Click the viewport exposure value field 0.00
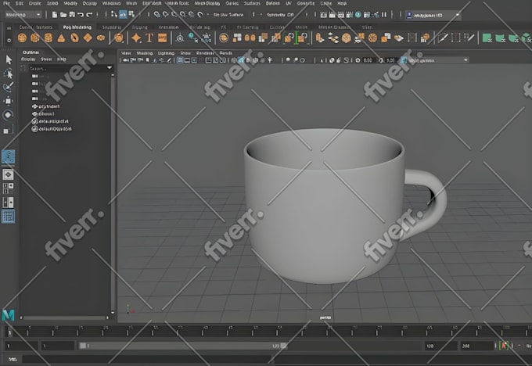 [368, 60]
